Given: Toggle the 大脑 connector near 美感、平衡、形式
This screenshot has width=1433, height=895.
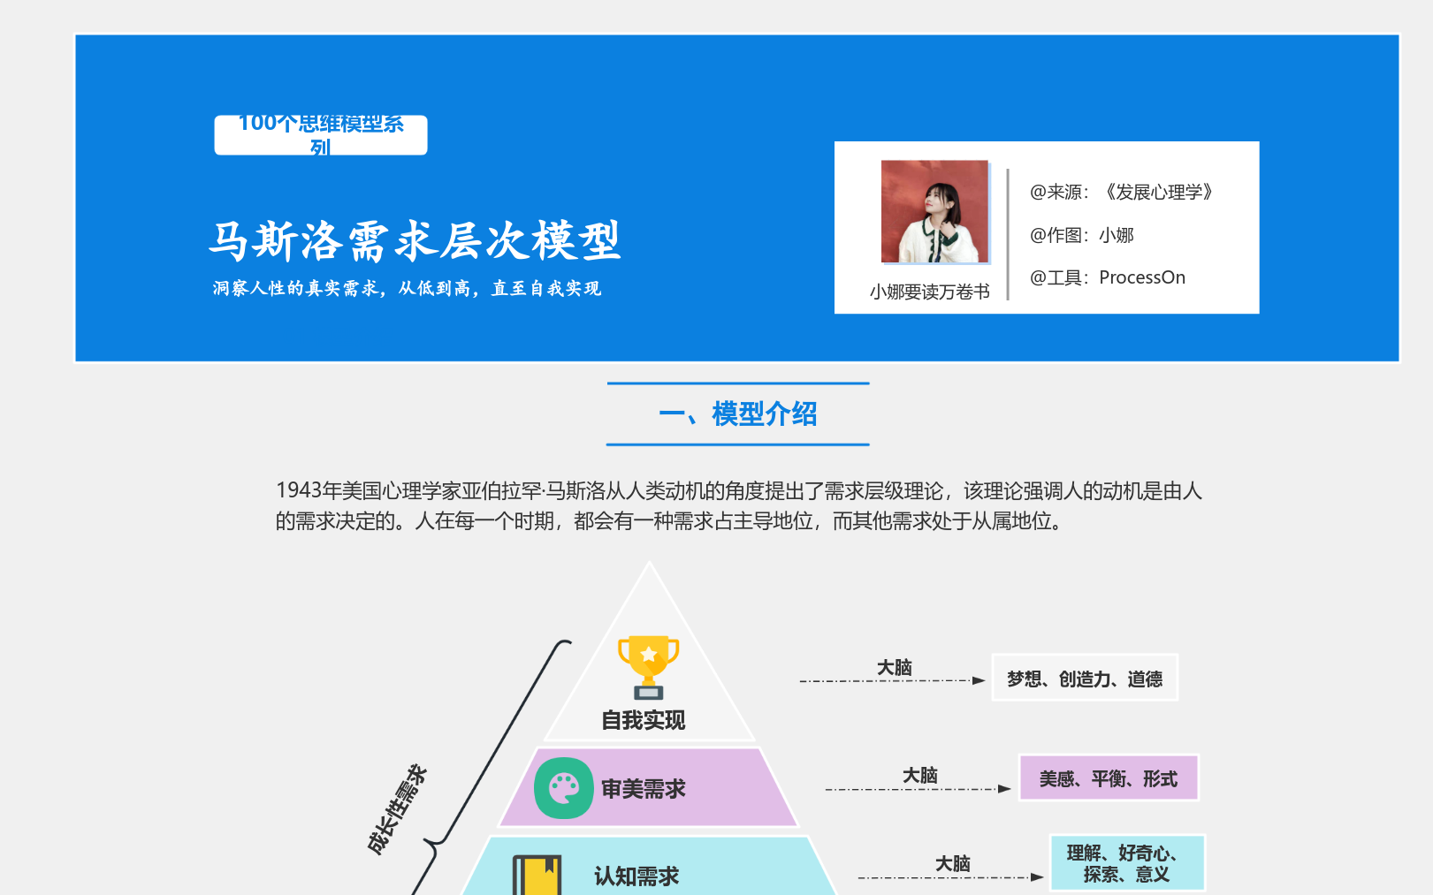Looking at the screenshot, I should click(x=921, y=774).
